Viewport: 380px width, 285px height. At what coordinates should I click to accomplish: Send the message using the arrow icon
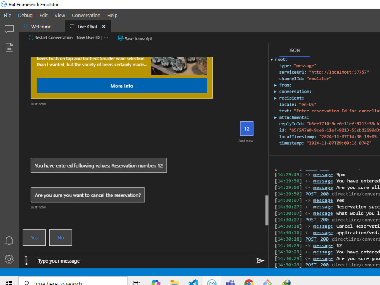click(261, 261)
